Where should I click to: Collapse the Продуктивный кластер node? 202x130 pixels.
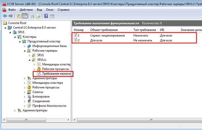pyautogui.click(x=20, y=41)
